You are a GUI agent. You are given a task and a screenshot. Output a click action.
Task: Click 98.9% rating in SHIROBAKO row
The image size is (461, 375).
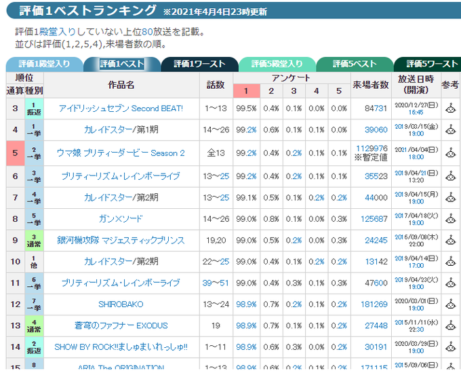point(246,304)
